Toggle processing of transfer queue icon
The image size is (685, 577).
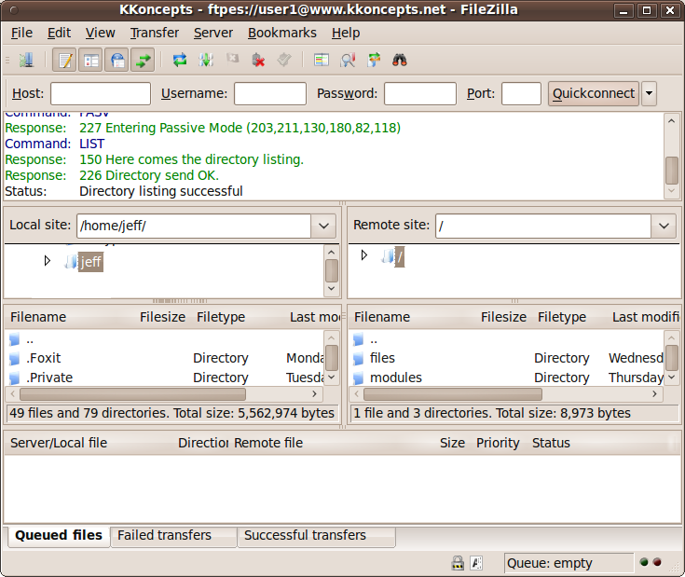point(206,60)
